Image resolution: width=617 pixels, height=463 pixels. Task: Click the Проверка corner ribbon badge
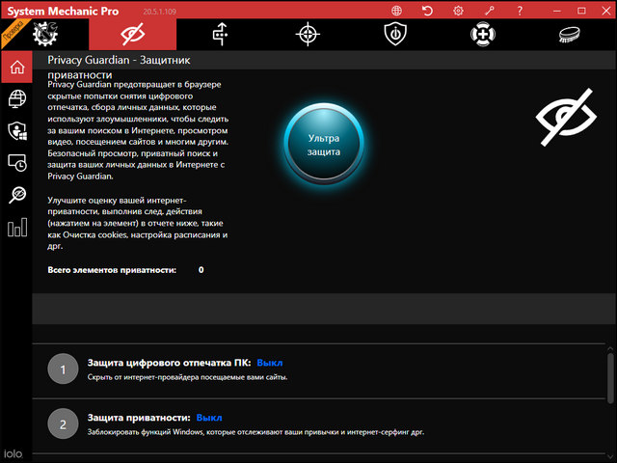[x=13, y=32]
